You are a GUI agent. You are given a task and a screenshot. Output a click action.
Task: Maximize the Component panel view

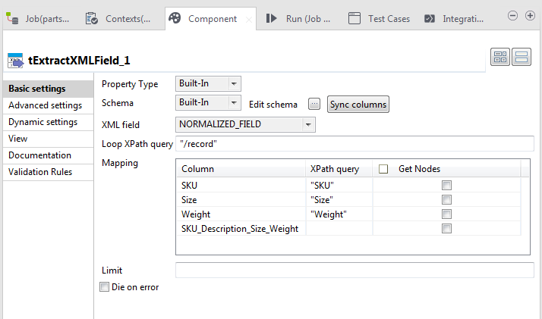pos(530,15)
